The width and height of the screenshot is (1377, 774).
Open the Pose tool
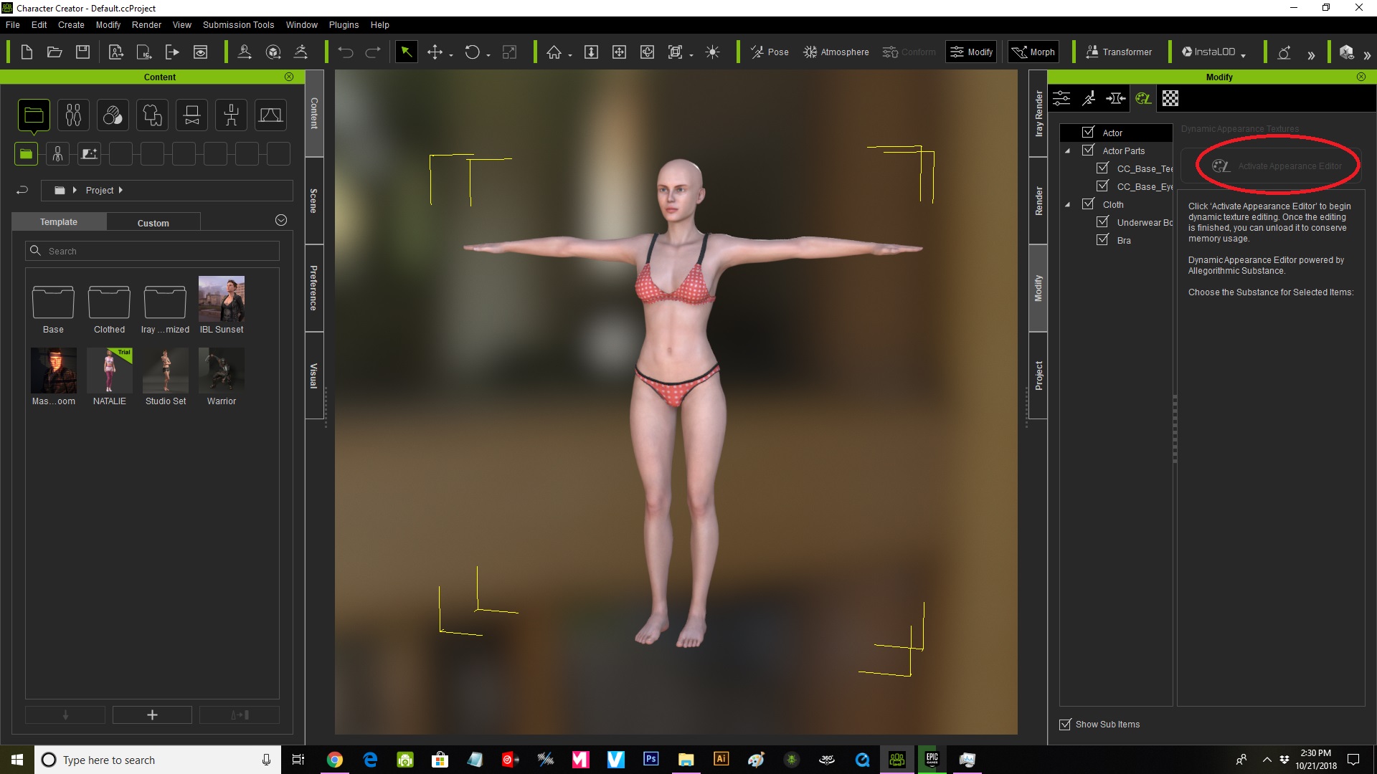tap(769, 52)
